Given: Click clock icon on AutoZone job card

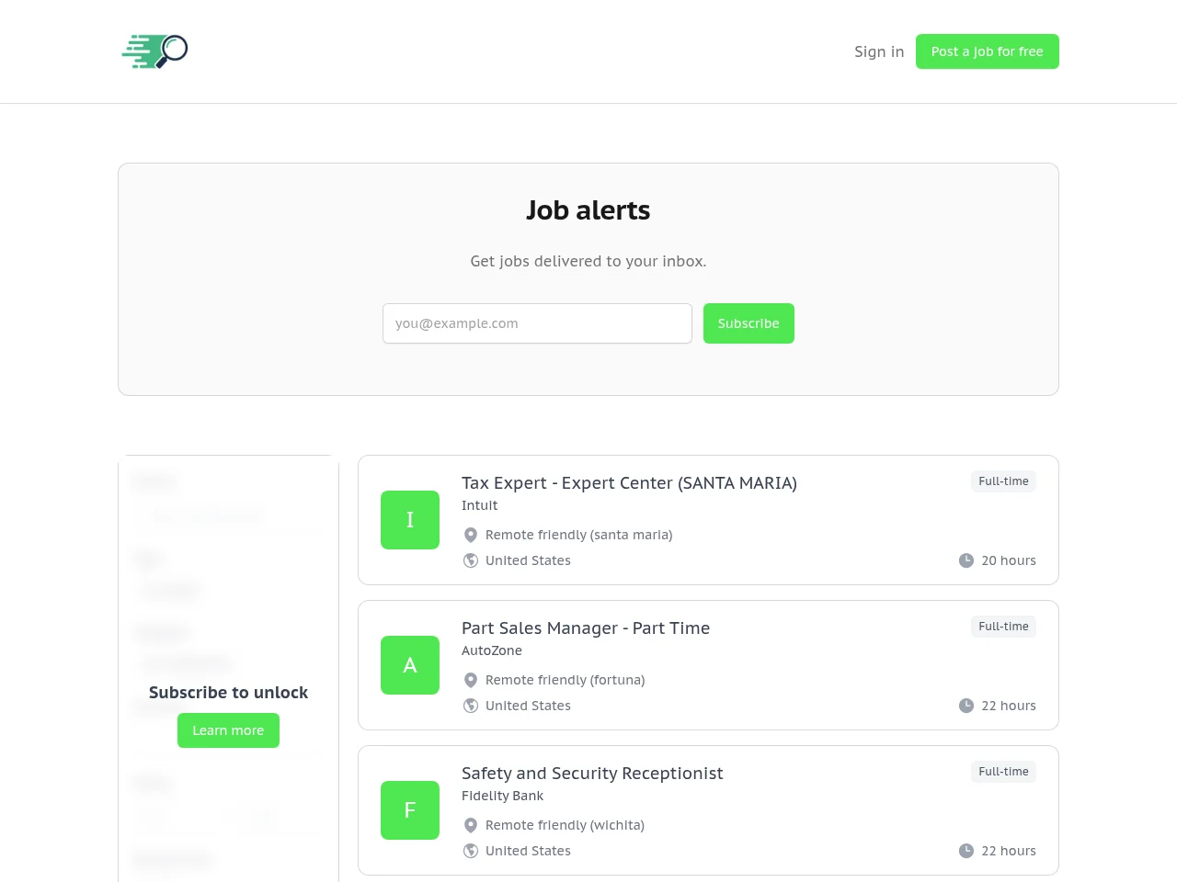Looking at the screenshot, I should (x=966, y=706).
